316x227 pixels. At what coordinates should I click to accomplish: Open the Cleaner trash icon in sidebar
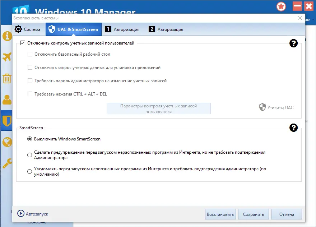click(x=6, y=79)
